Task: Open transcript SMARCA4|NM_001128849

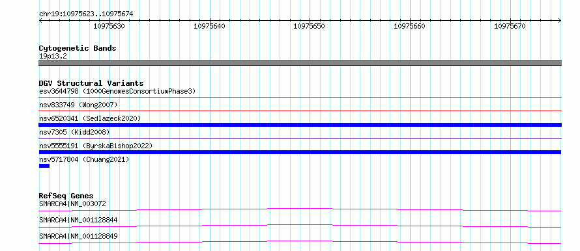Action: pos(78,236)
